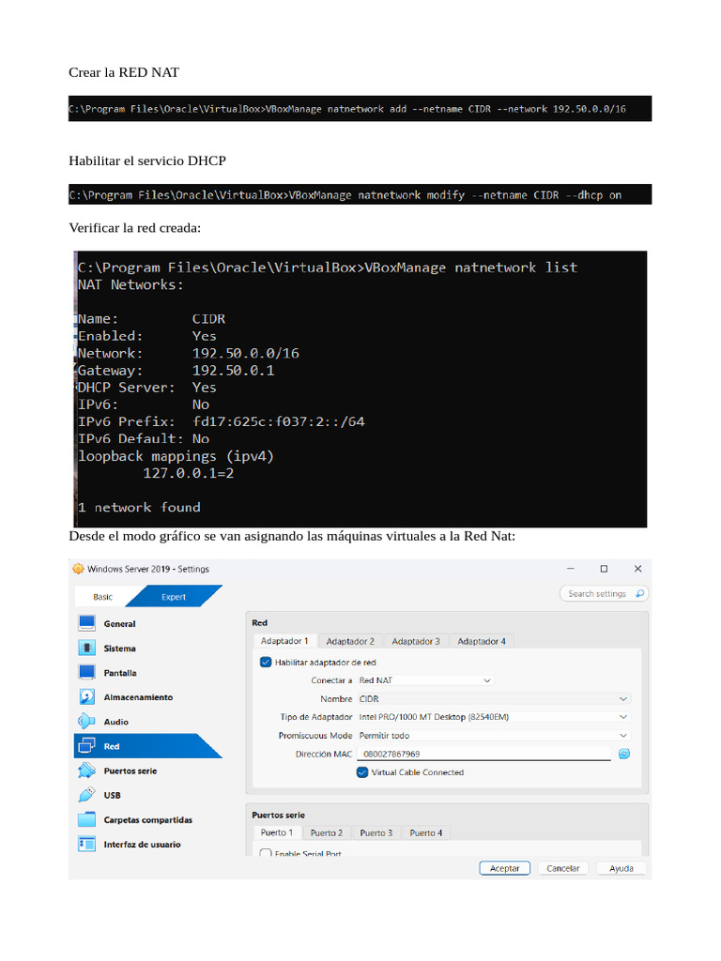Viewport: 721px width, 961px height.
Task: Select the Pantalla monitor icon
Action: pos(87,672)
